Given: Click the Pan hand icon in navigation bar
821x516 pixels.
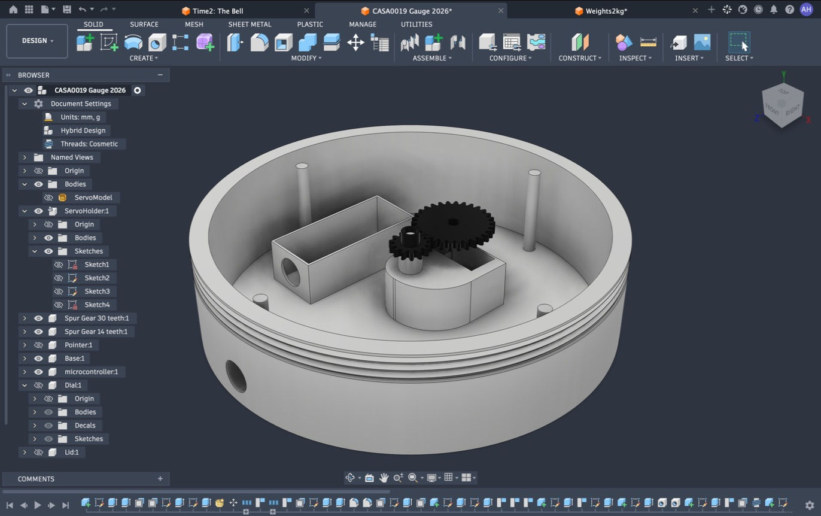Looking at the screenshot, I should click(384, 478).
